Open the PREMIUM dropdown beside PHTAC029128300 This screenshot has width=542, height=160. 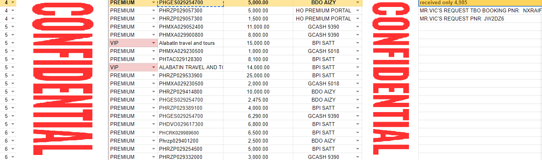(x=154, y=59)
